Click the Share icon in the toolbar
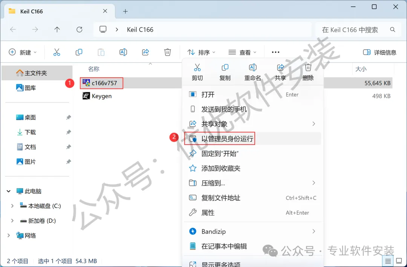The width and height of the screenshot is (407, 267). pos(145,52)
